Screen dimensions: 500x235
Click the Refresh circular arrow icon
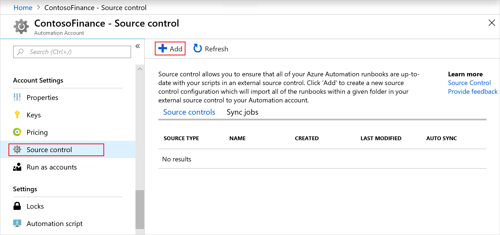[197, 48]
